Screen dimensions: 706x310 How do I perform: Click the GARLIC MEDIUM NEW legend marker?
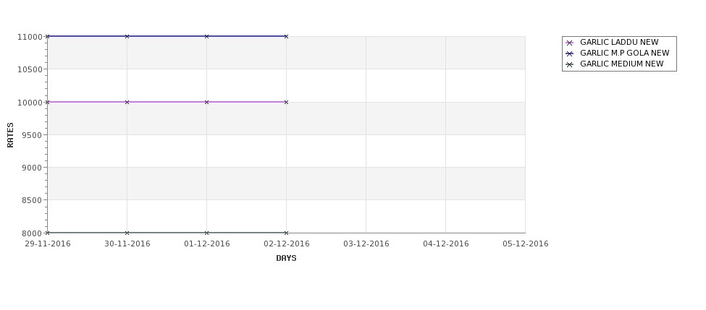pyautogui.click(x=569, y=64)
